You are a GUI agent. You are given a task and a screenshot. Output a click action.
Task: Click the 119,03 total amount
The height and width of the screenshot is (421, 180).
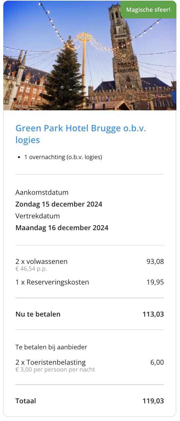tap(153, 401)
